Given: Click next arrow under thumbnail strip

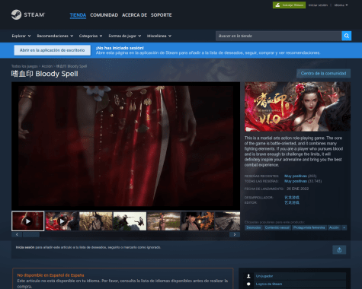Looking at the screenshot, I should [235, 235].
